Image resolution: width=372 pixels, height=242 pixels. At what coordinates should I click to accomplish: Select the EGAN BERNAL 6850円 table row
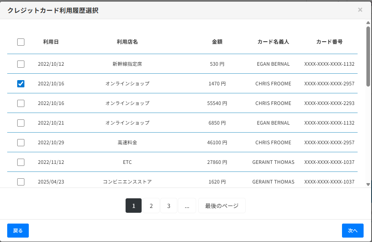[x=180, y=123]
